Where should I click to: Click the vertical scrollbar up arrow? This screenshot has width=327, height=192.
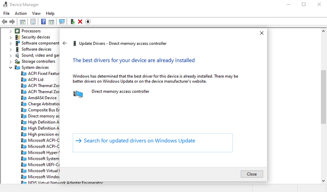tap(323, 31)
